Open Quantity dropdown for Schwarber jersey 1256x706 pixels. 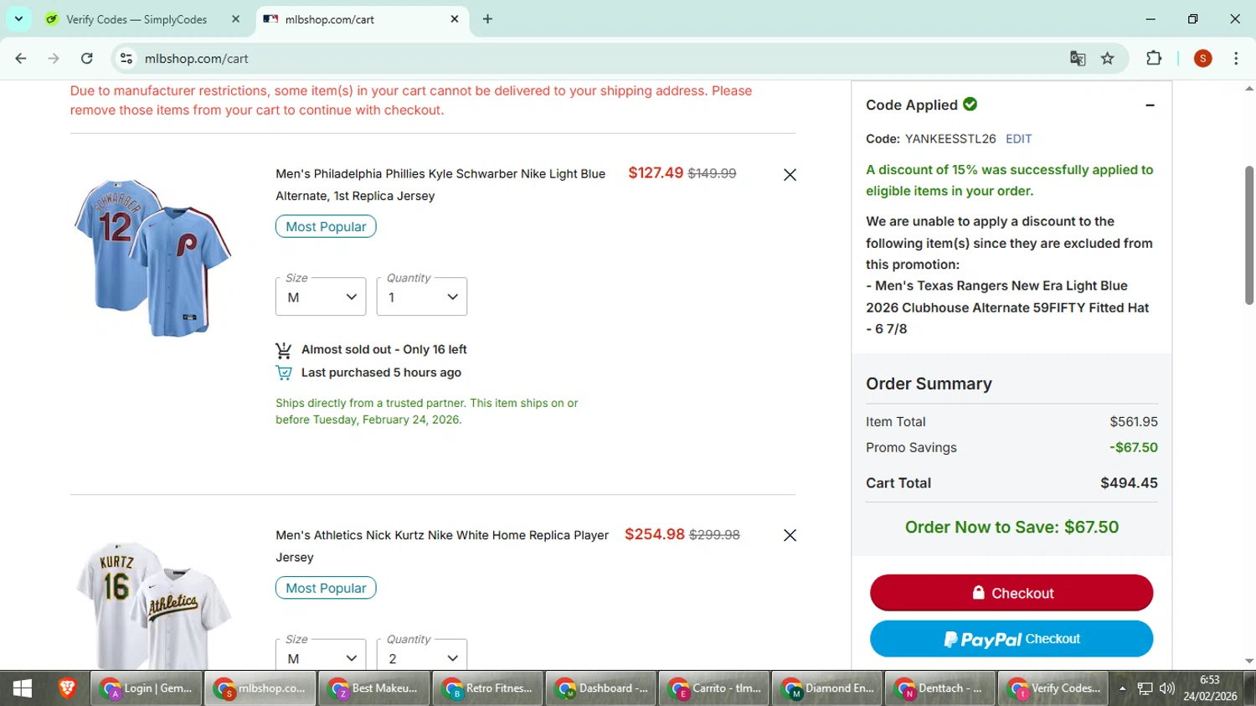point(422,296)
